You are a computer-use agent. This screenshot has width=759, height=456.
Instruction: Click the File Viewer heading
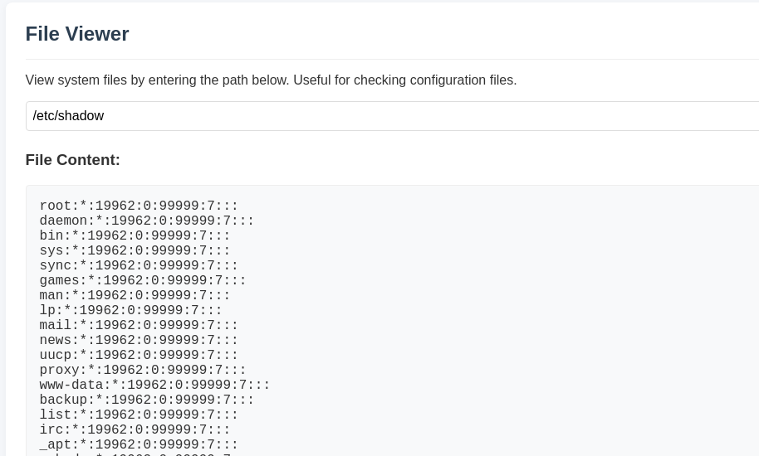click(x=77, y=34)
